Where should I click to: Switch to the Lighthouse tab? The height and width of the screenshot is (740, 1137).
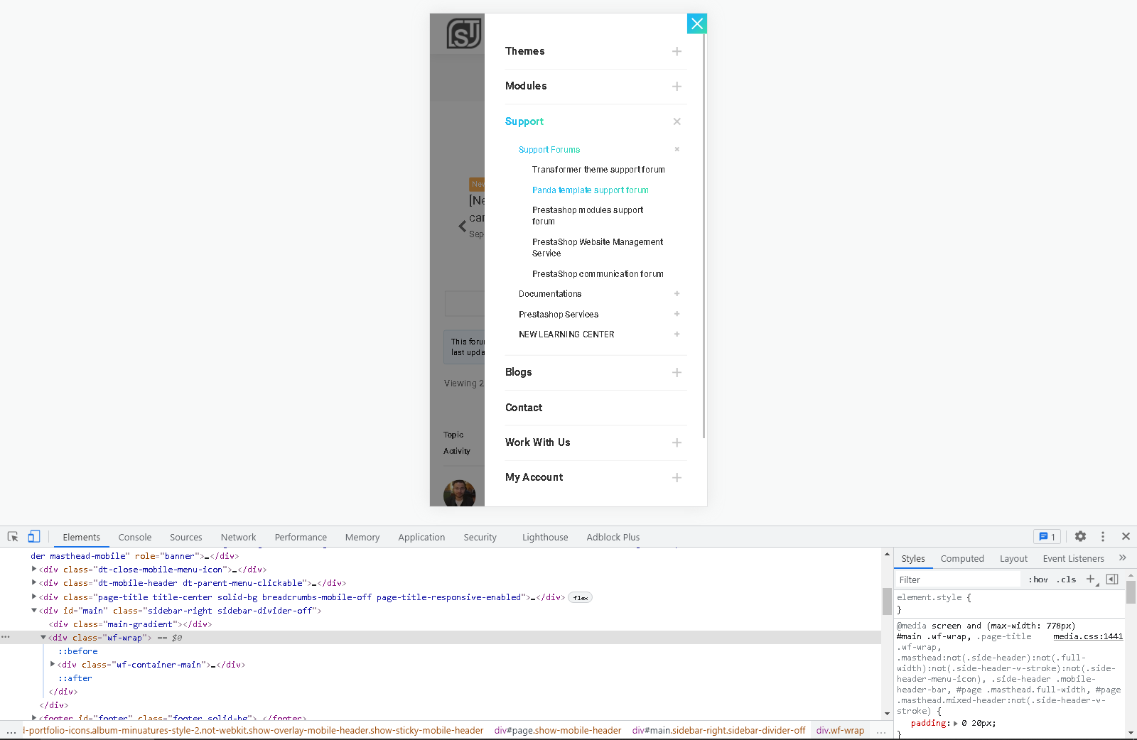point(545,538)
